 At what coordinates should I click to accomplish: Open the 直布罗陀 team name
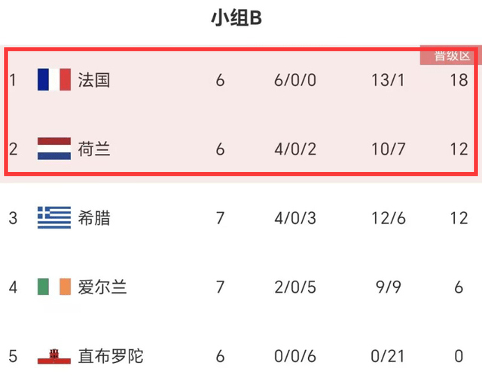click(111, 356)
